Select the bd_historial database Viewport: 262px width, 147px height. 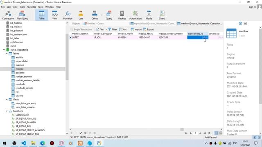pyautogui.click(x=16, y=23)
